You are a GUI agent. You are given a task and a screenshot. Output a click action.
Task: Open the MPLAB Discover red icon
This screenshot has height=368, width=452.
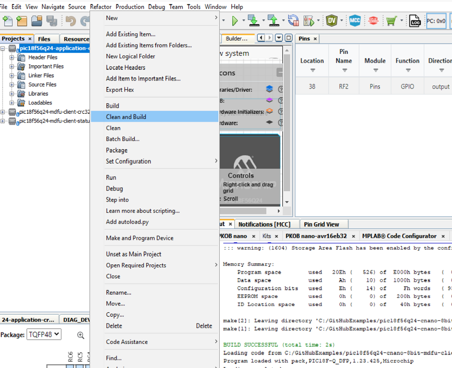[373, 21]
